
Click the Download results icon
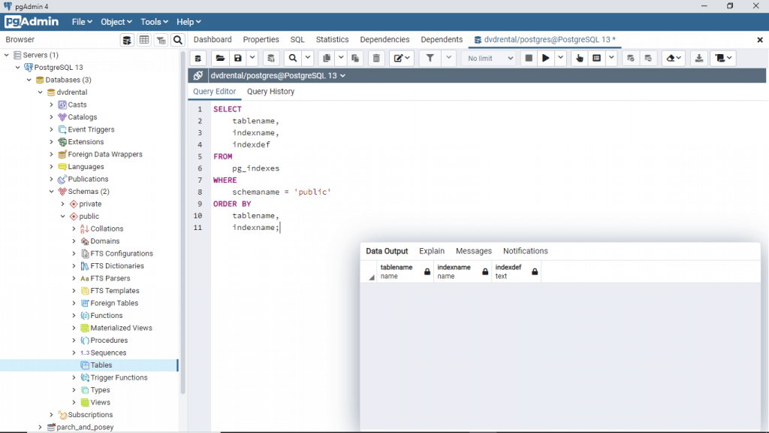pyautogui.click(x=699, y=58)
